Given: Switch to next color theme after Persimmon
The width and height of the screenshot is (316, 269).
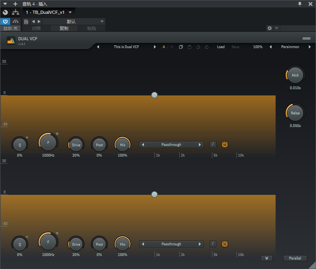Looking at the screenshot, I should 310,47.
